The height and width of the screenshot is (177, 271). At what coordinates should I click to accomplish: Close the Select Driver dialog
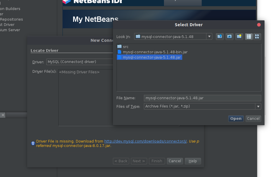[x=259, y=25]
